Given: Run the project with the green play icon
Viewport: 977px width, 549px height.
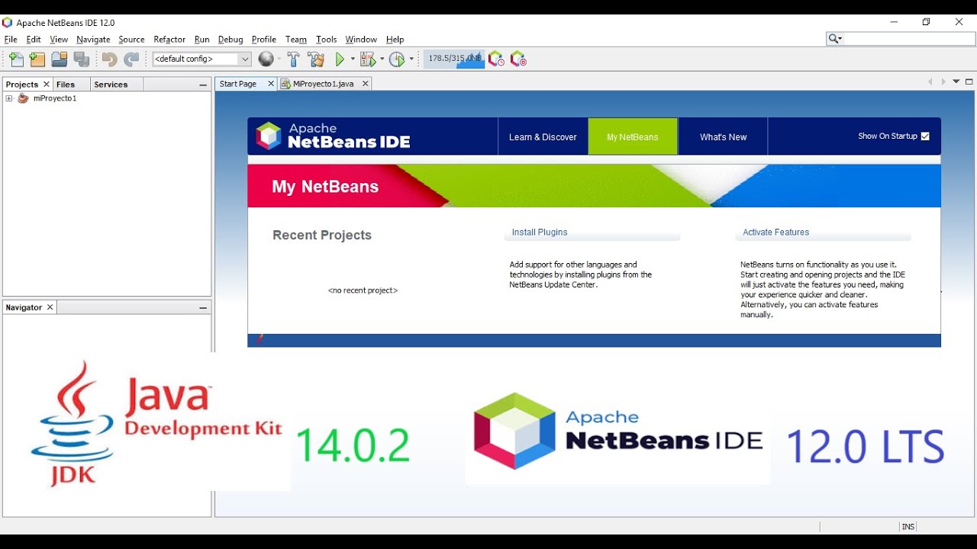Looking at the screenshot, I should click(x=340, y=59).
